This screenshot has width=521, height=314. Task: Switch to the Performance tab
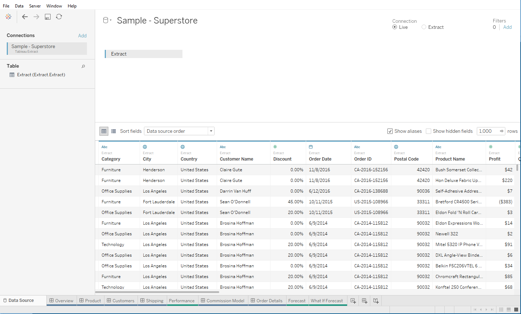[x=182, y=300]
